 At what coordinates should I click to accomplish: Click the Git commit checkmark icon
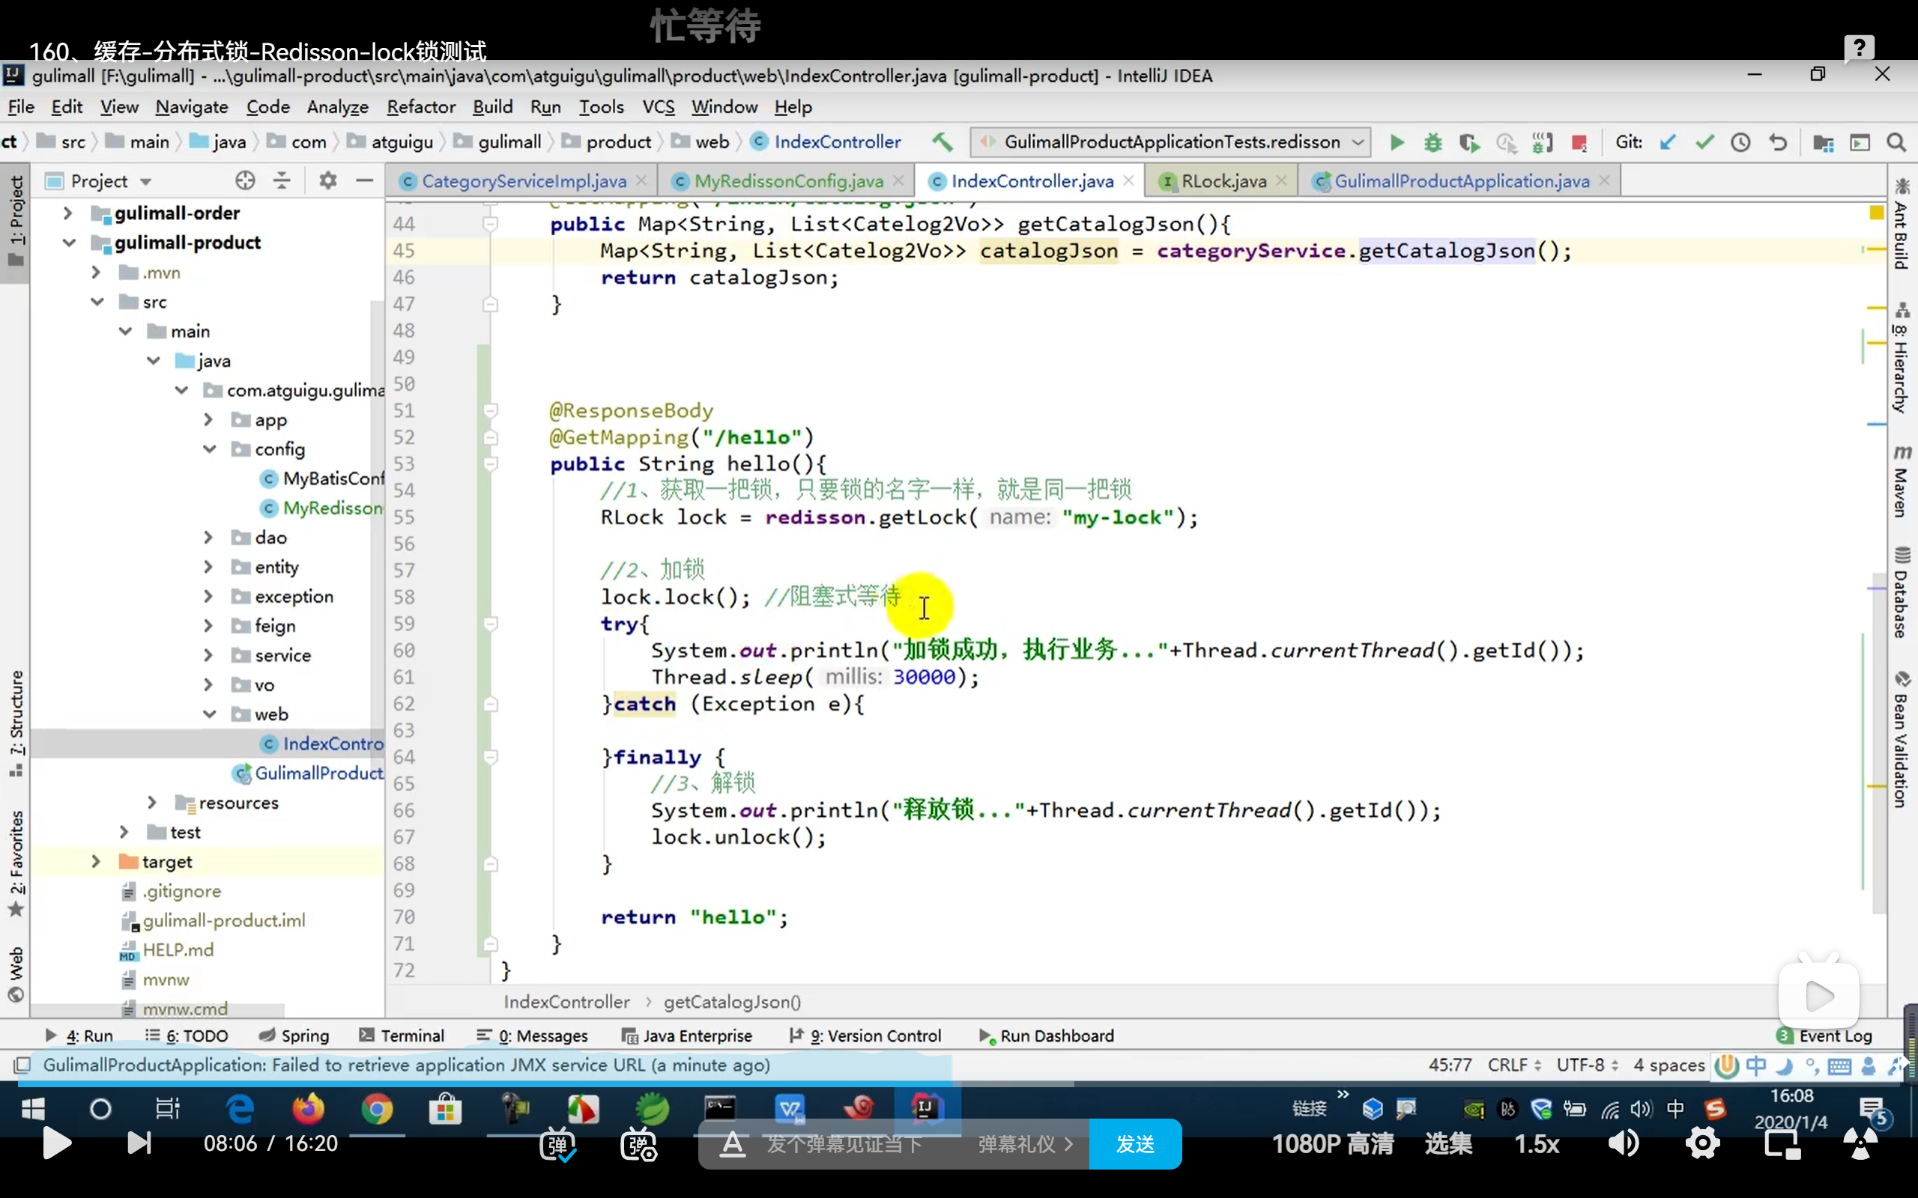[1704, 142]
